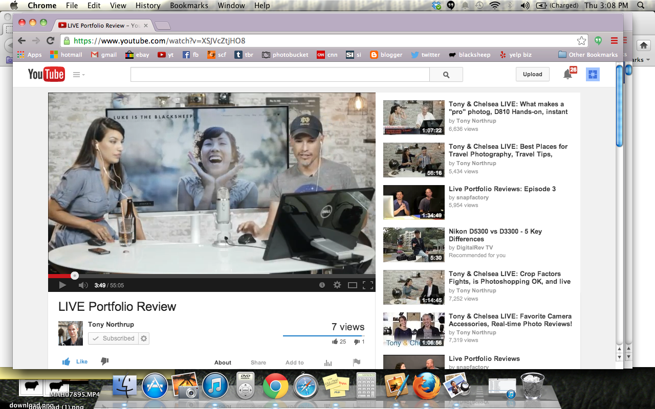Open the Wi-Fi status menu
The width and height of the screenshot is (655, 409).
click(494, 6)
